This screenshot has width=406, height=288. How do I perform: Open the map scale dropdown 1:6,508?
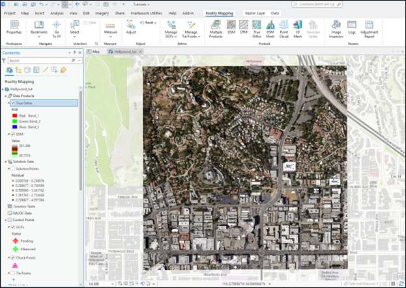(x=113, y=283)
